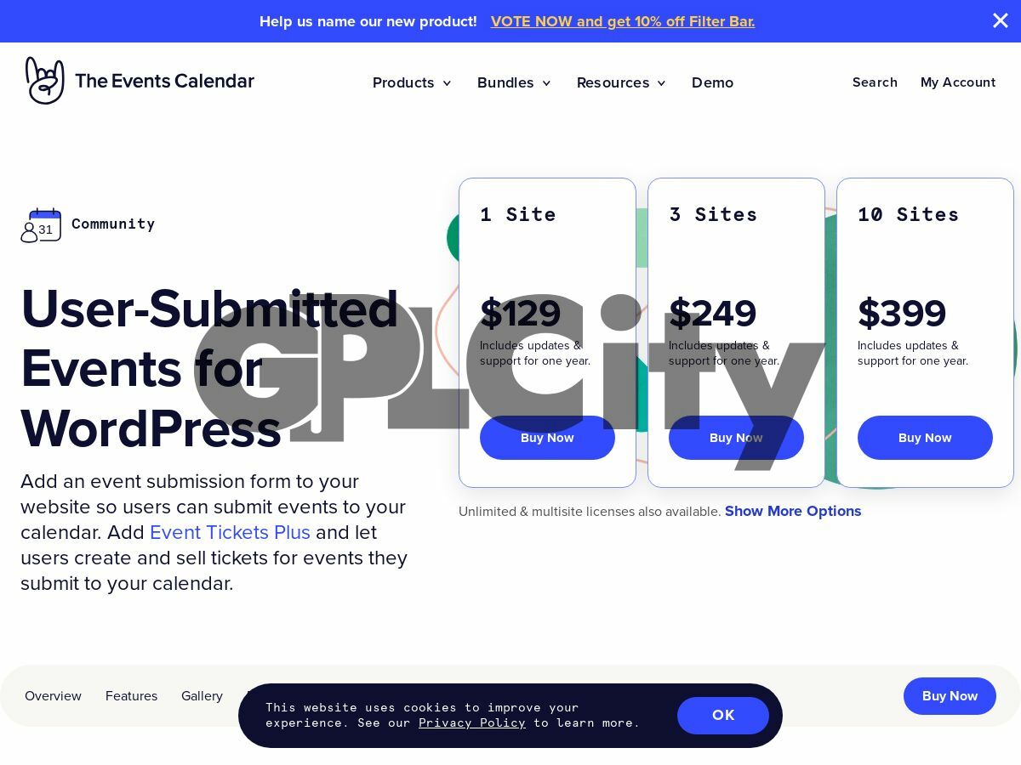The image size is (1021, 765).
Task: Click Show More Options link
Action: tap(793, 511)
